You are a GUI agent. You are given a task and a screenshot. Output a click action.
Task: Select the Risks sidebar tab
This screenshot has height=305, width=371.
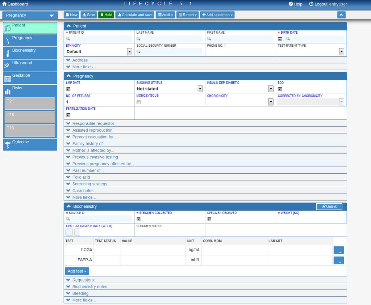click(x=30, y=90)
